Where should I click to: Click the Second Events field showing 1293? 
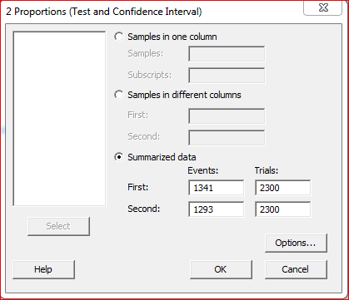[216, 209]
